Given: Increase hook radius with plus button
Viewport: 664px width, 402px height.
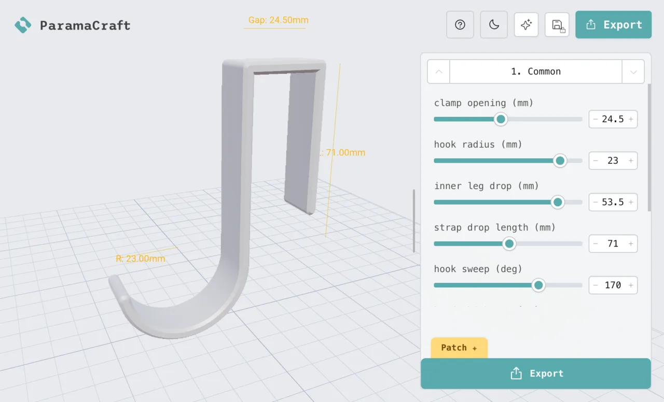Looking at the screenshot, I should (631, 161).
